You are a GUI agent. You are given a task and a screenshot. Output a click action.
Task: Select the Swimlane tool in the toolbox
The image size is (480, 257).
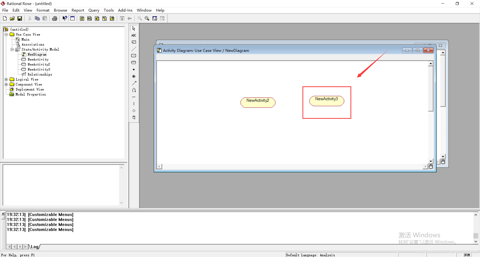tap(134, 118)
